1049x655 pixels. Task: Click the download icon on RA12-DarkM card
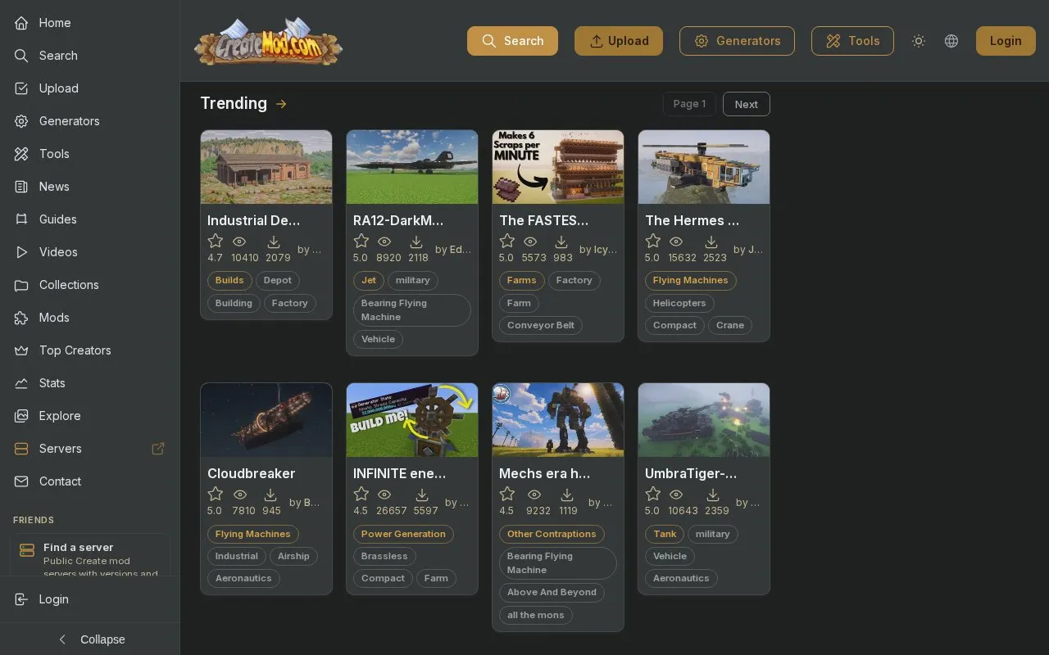coord(416,242)
